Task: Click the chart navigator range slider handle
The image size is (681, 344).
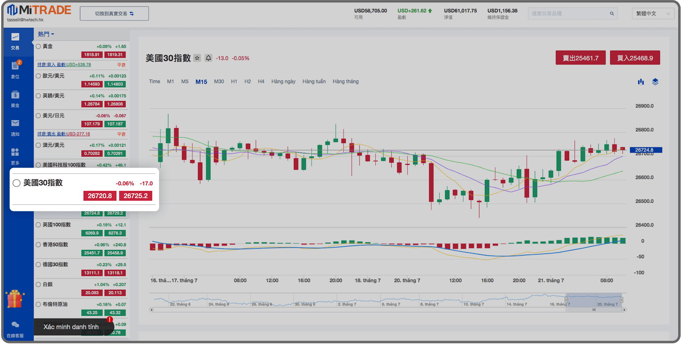Action: coord(594,310)
